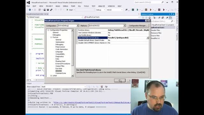Click the Navigate Backward toolbar icon
This screenshot has height=115, width=204.
coord(30,10)
